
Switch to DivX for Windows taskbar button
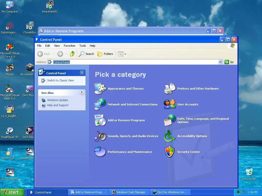170,192
